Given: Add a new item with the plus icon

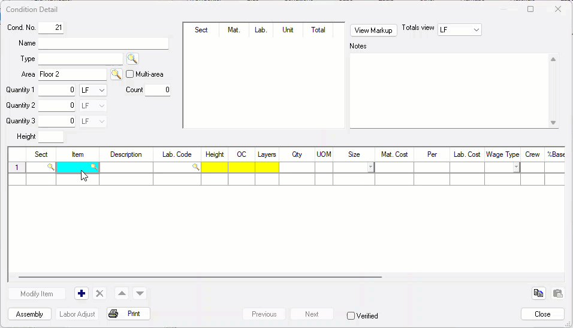Looking at the screenshot, I should [82, 293].
